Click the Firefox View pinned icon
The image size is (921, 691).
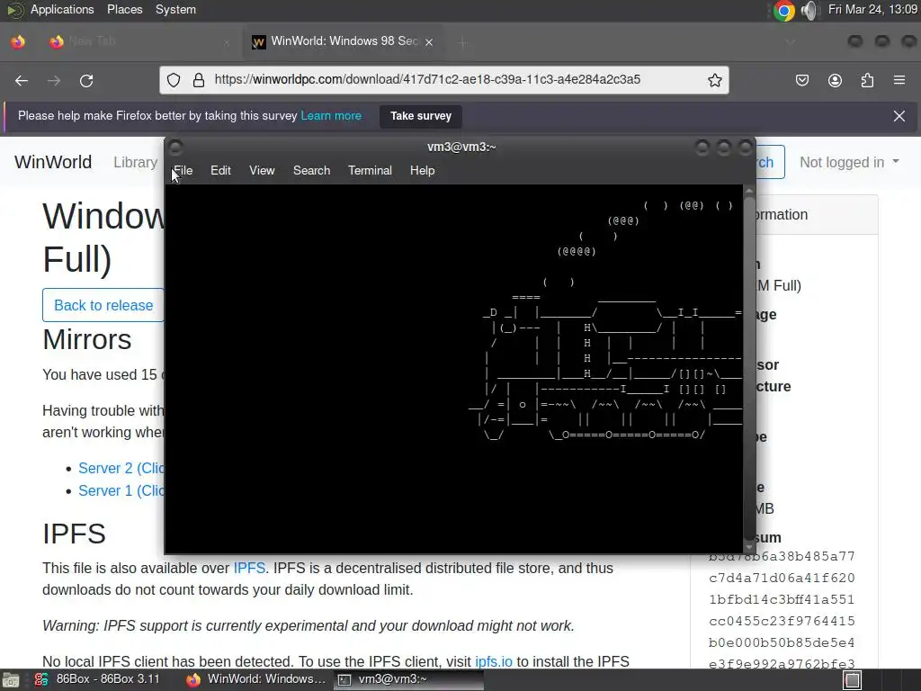[18, 41]
